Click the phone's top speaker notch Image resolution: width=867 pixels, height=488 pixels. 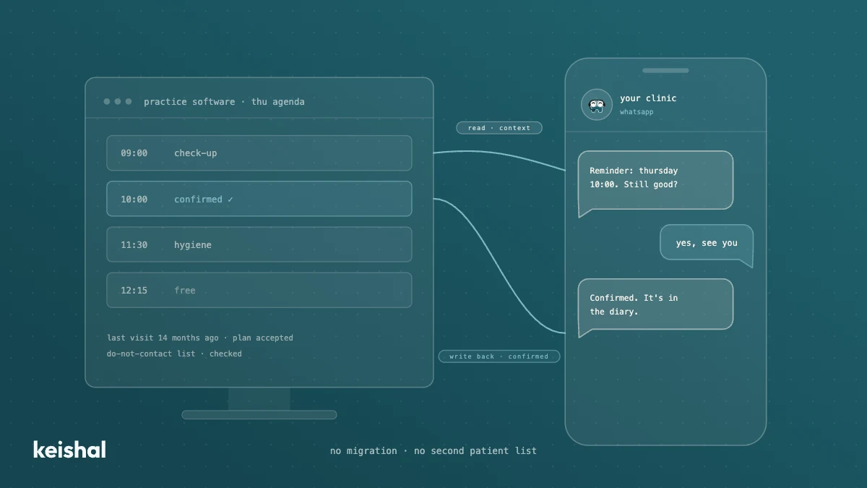665,71
